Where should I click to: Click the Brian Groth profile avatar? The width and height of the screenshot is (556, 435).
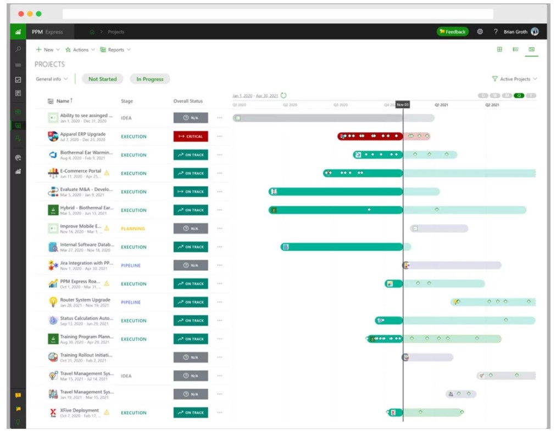[x=535, y=31]
